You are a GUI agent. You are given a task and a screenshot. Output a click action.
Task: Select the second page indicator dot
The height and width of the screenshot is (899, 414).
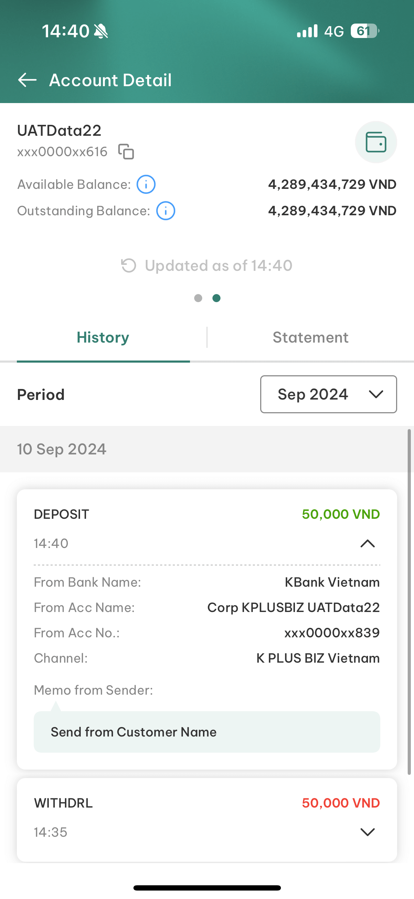point(217,298)
